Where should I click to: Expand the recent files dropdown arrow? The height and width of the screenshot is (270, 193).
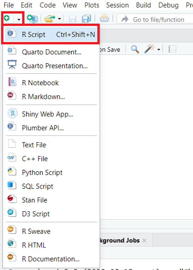tap(60, 19)
